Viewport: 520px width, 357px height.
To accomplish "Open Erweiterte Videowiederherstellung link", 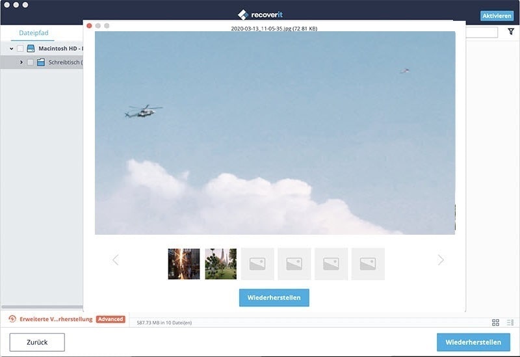I will tap(56, 319).
